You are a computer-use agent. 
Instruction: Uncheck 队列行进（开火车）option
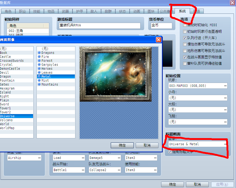pos(185,38)
